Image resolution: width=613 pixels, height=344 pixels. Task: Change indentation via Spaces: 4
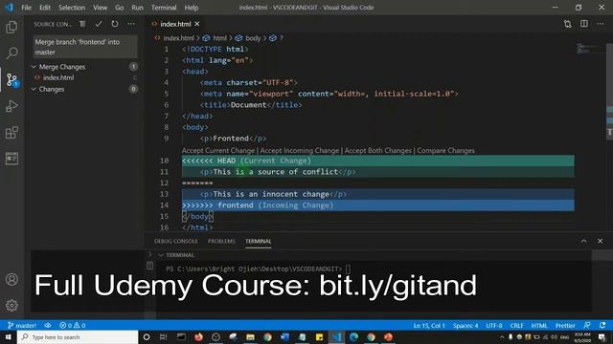(x=465, y=325)
